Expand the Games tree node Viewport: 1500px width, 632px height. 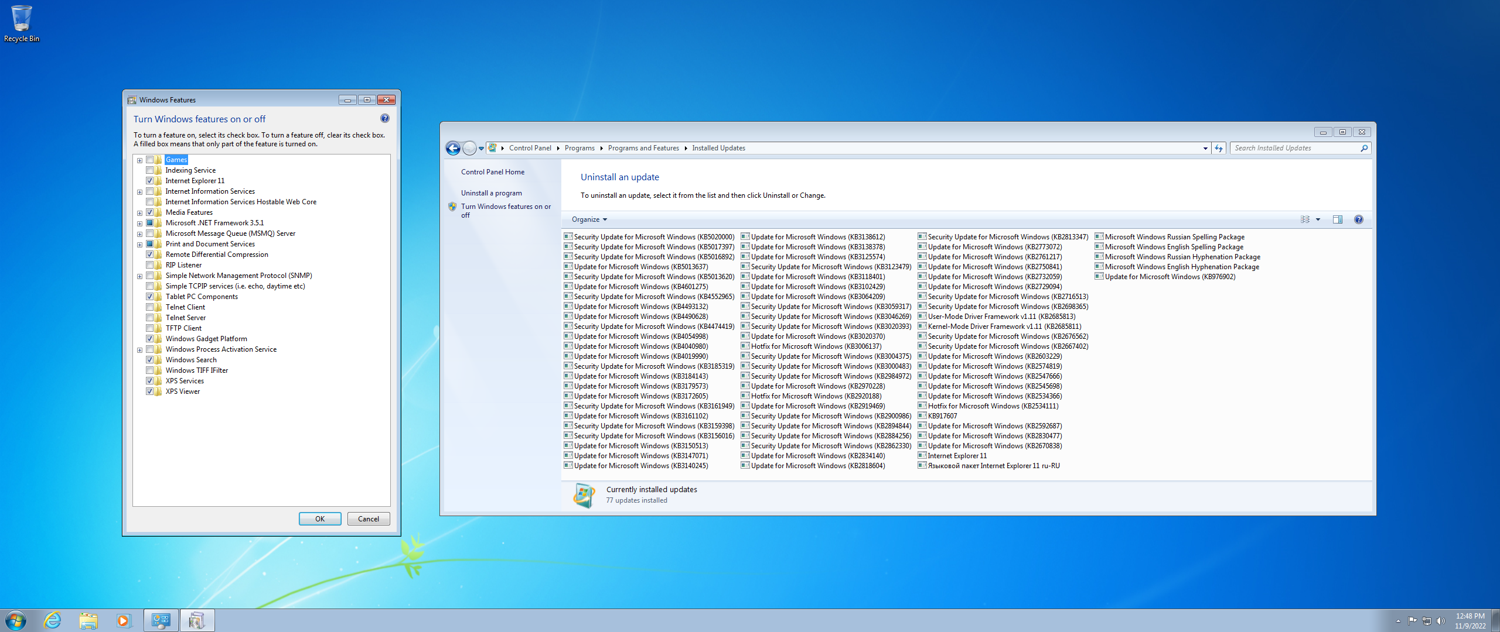click(x=139, y=160)
